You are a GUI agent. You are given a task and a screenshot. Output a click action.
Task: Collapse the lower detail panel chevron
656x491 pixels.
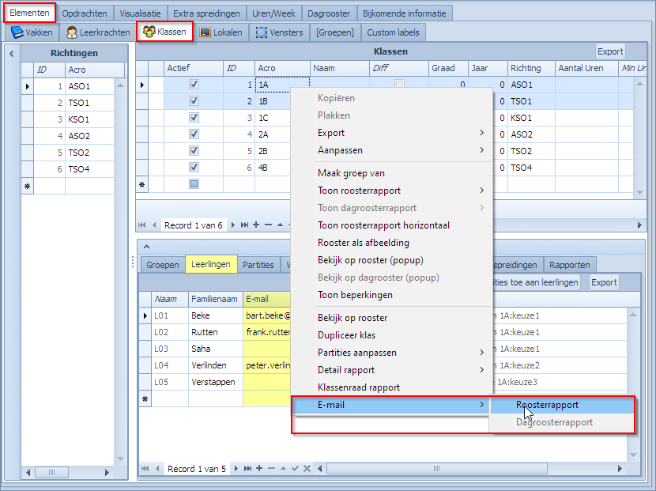pyautogui.click(x=146, y=247)
